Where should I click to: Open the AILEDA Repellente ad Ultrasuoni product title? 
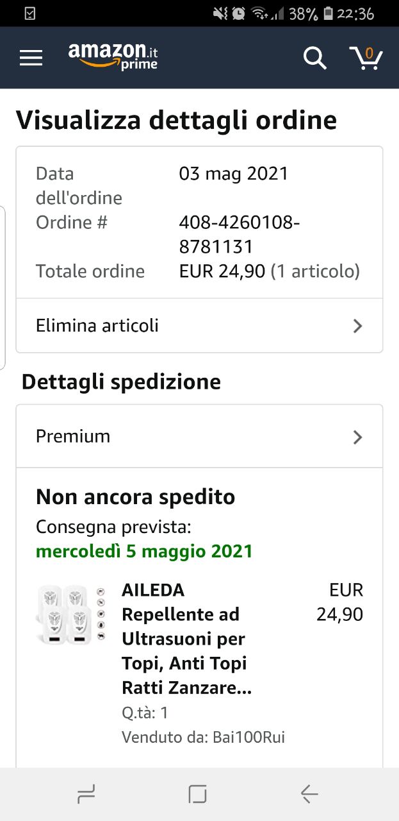click(186, 639)
